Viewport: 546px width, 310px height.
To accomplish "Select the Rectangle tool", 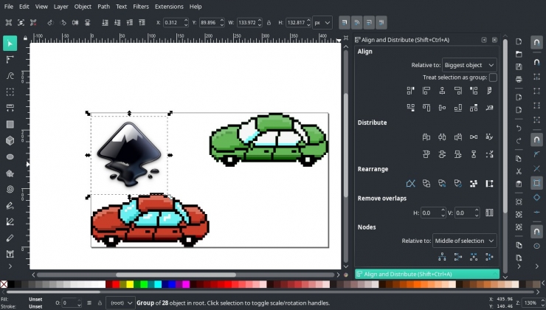I will pos(10,124).
